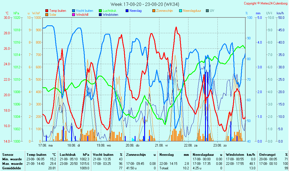Select the 17.08. ma date marker
289x171 pixels.
(x=45, y=145)
